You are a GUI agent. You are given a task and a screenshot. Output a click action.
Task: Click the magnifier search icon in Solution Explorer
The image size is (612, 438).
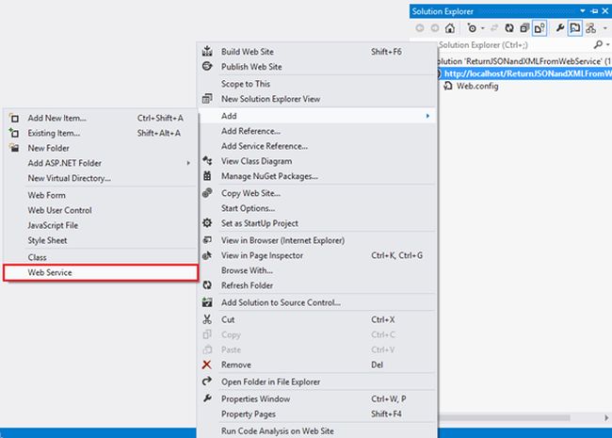tap(598, 45)
